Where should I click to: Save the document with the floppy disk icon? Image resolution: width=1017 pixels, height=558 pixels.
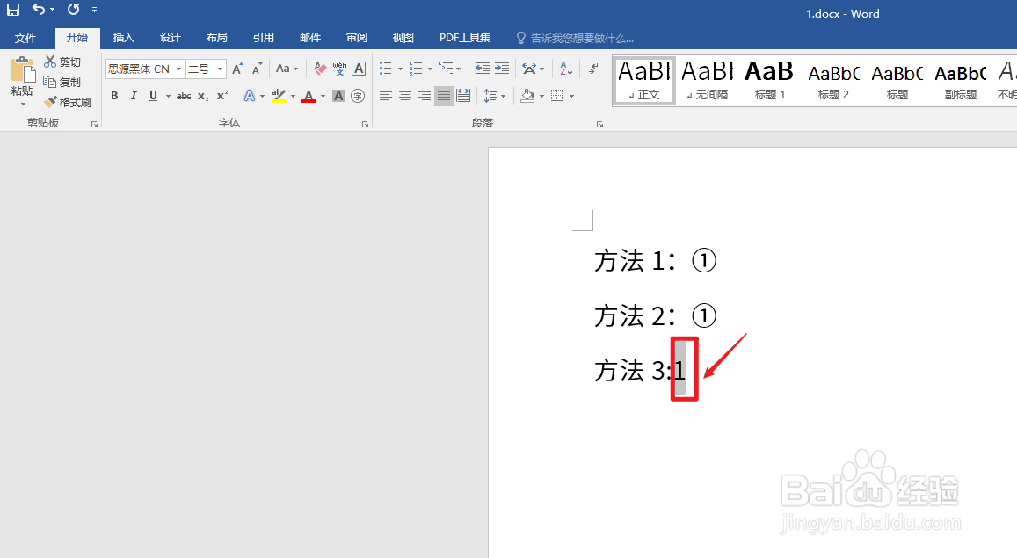point(13,9)
